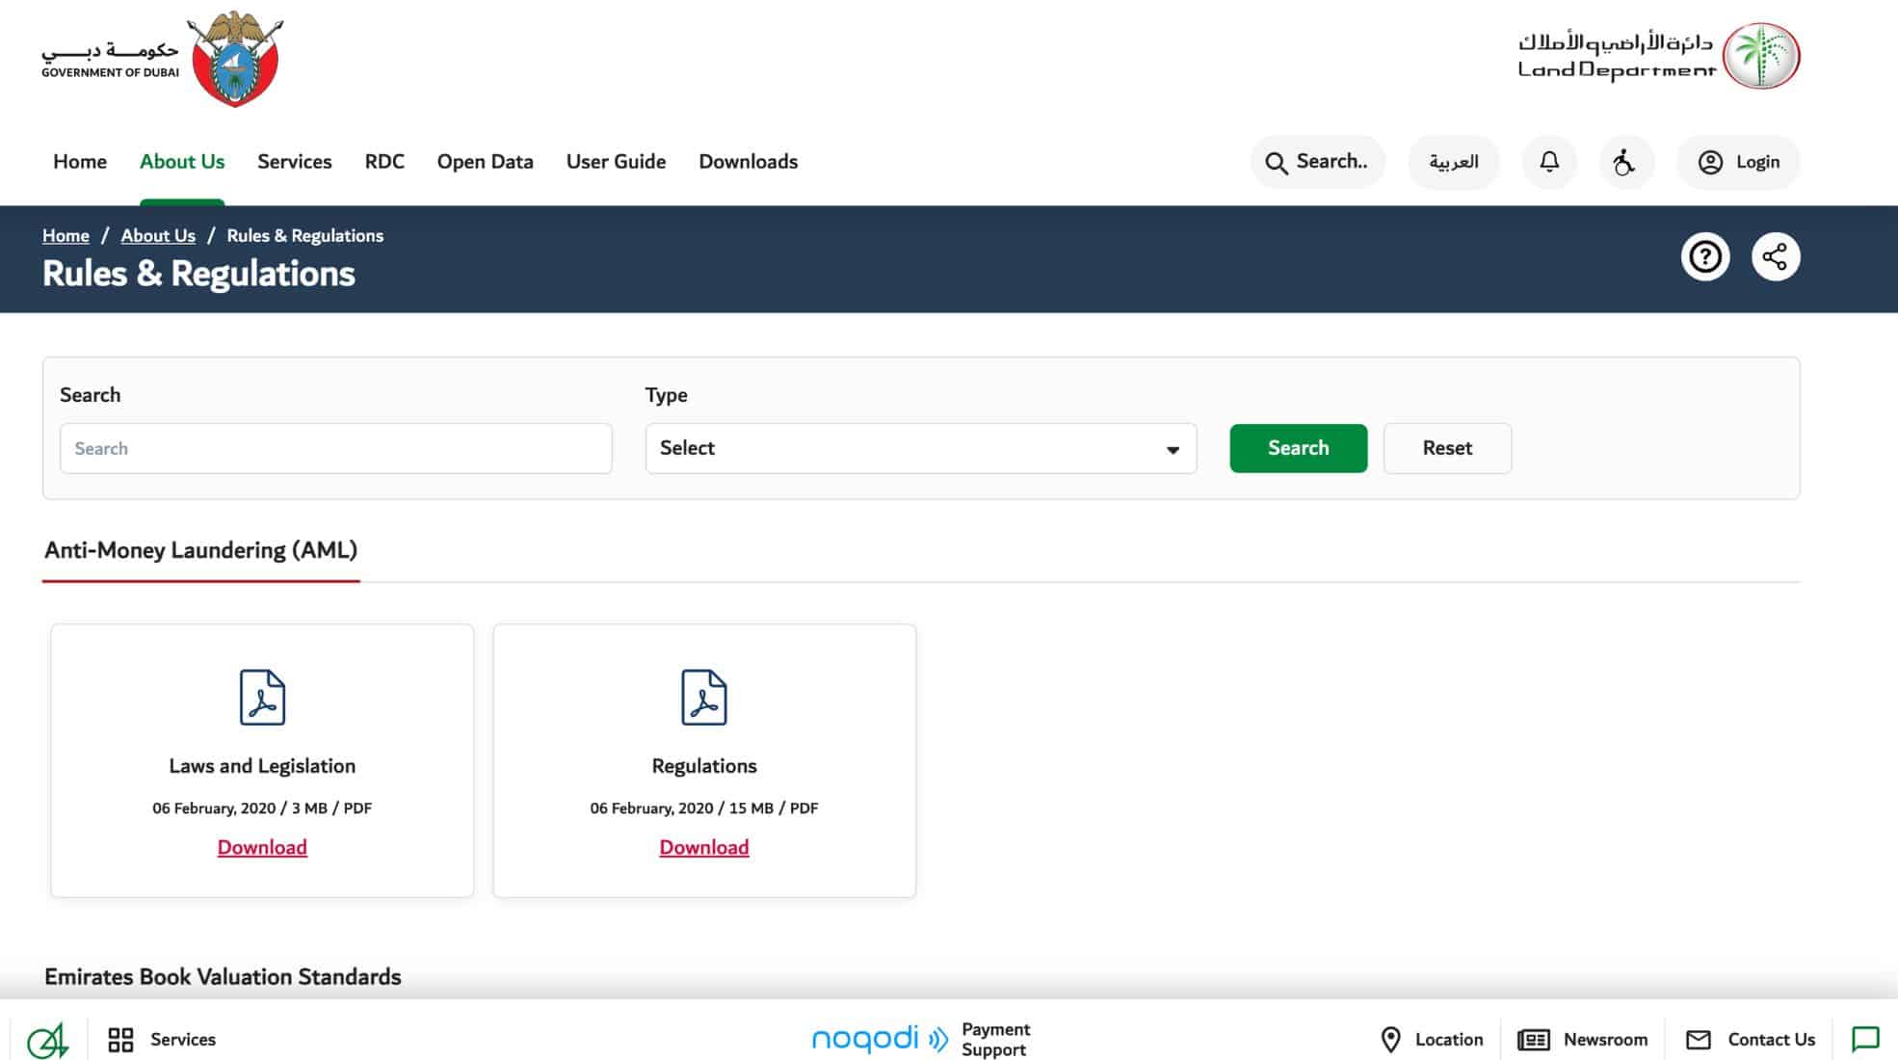Viewport: 1898px width, 1060px height.
Task: Focus the Search text input field
Action: pyautogui.click(x=335, y=448)
